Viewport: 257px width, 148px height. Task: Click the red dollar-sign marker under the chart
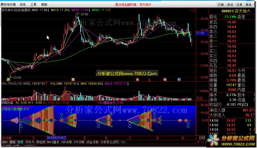[149, 80]
